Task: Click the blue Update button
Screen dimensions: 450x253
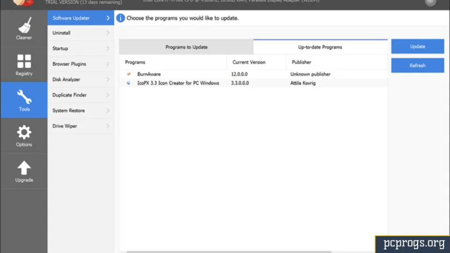Action: click(418, 46)
